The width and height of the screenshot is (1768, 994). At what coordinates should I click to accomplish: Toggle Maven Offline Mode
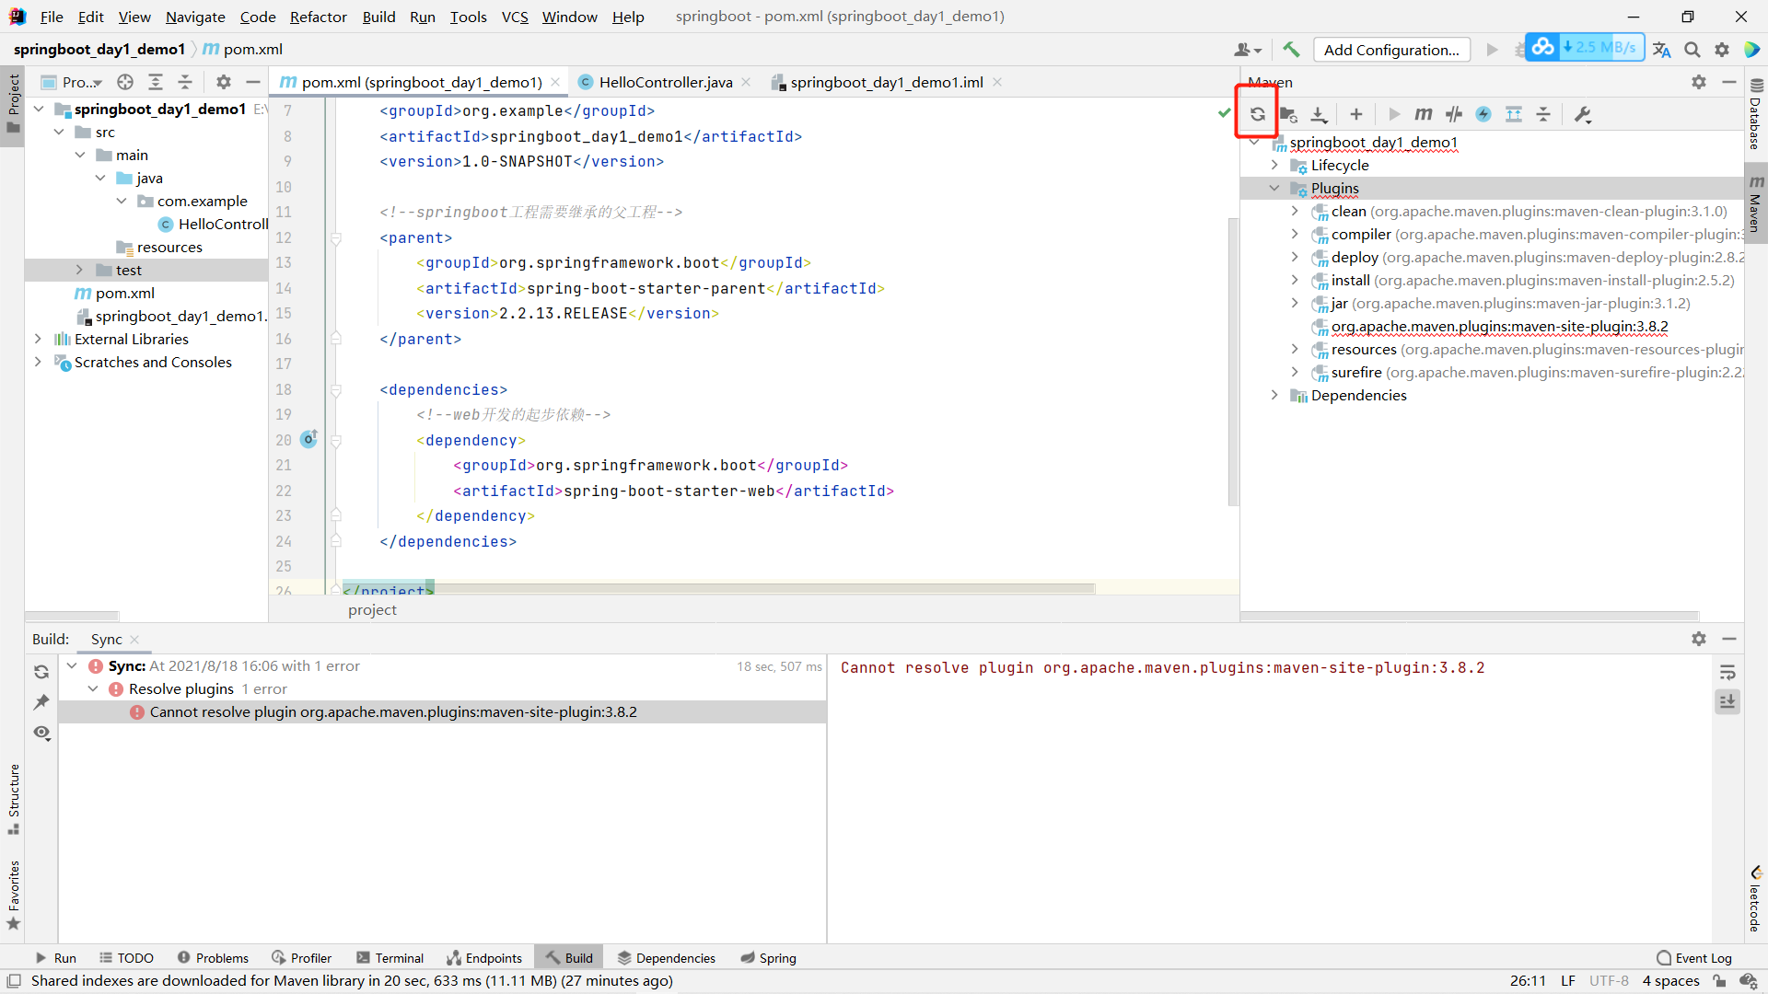tap(1453, 114)
